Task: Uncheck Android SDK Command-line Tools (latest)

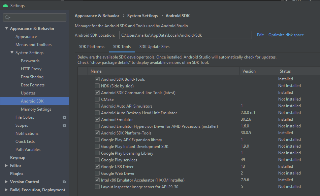Action: pos(97,92)
